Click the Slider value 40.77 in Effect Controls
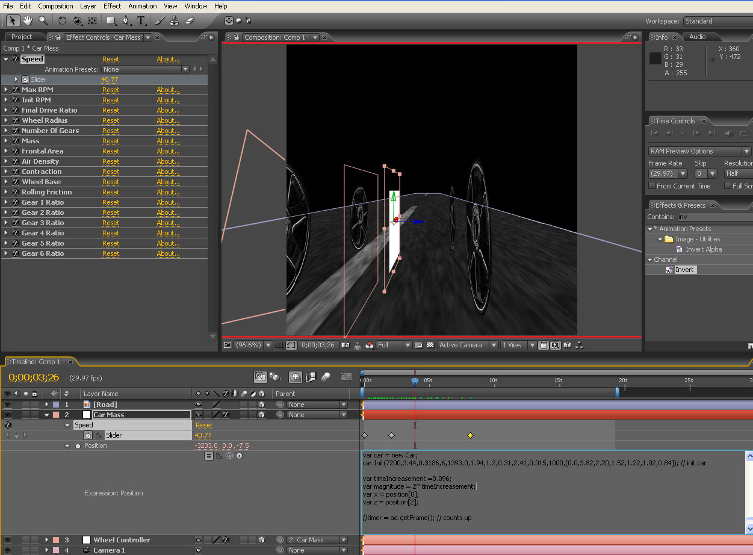The height and width of the screenshot is (555, 753). tap(110, 79)
